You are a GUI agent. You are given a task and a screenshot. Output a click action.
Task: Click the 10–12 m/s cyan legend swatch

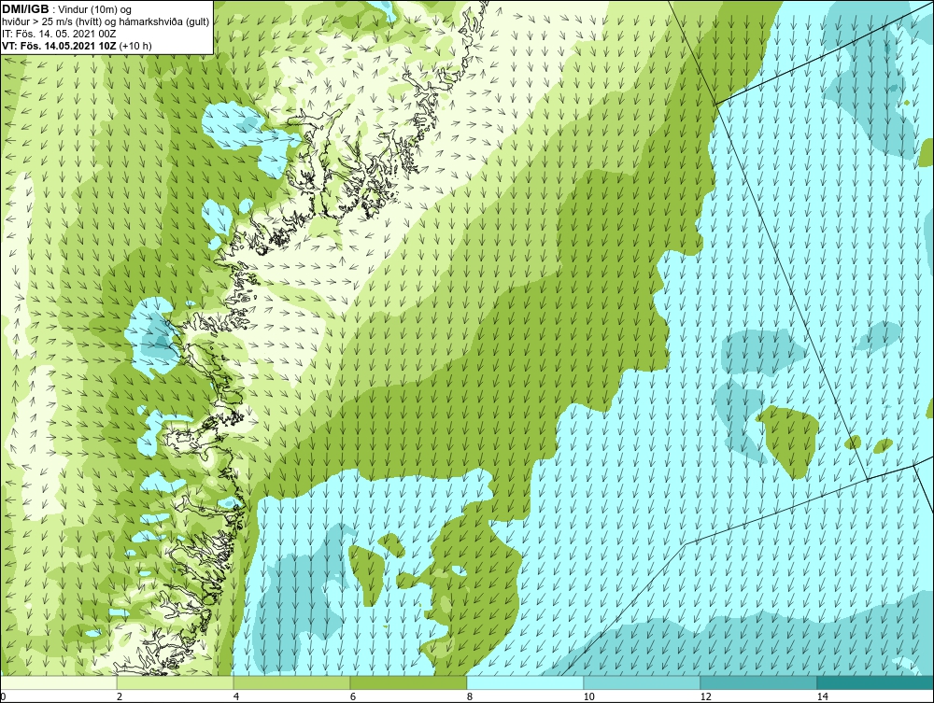tap(643, 682)
